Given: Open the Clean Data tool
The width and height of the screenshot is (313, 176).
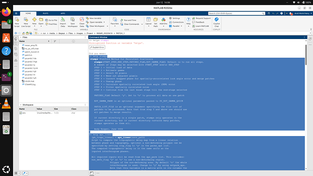Looking at the screenshot, I should pyautogui.click(x=82, y=22).
